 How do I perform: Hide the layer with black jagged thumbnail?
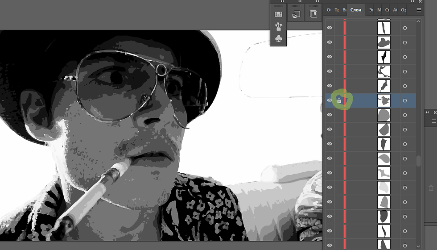click(x=330, y=57)
